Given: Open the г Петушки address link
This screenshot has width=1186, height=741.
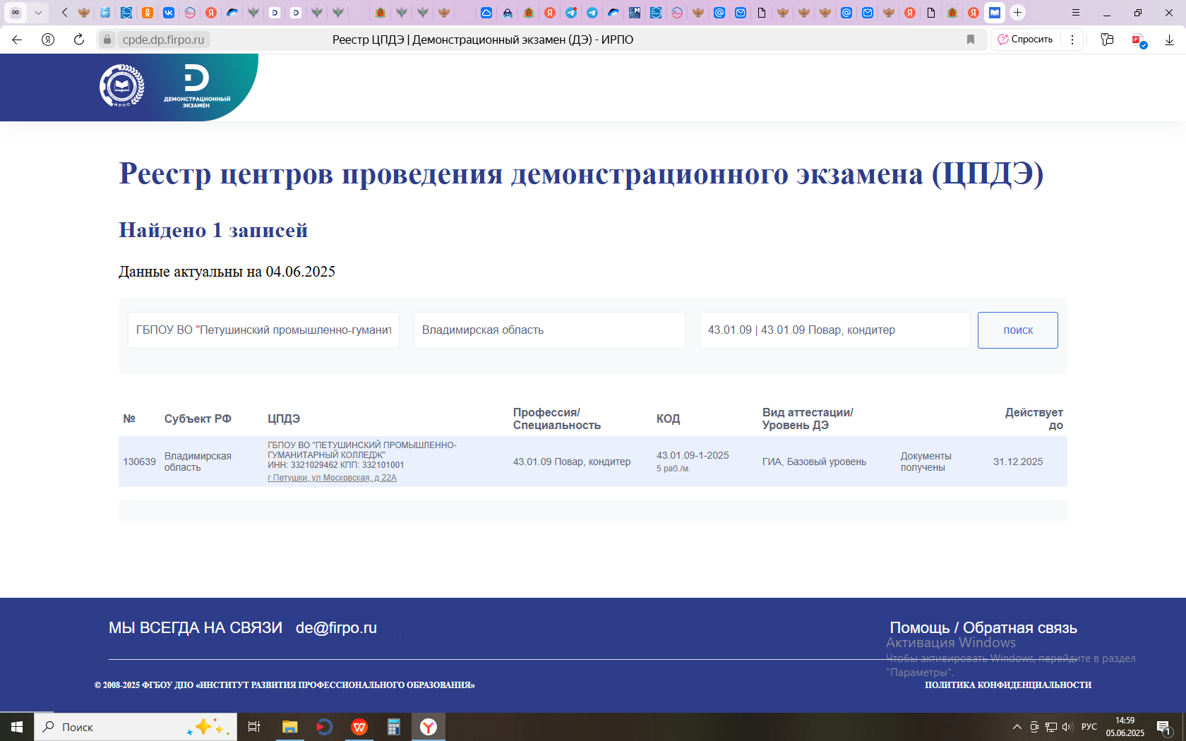Looking at the screenshot, I should point(332,478).
